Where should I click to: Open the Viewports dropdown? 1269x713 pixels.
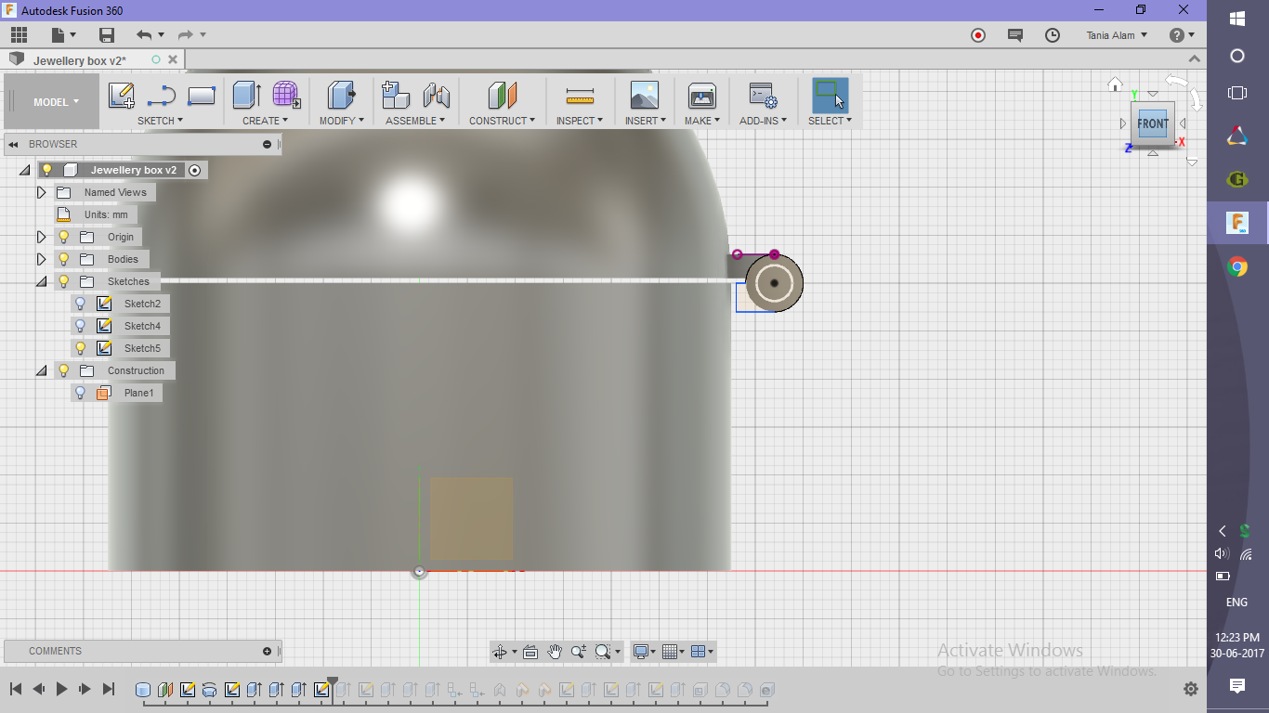pyautogui.click(x=702, y=652)
